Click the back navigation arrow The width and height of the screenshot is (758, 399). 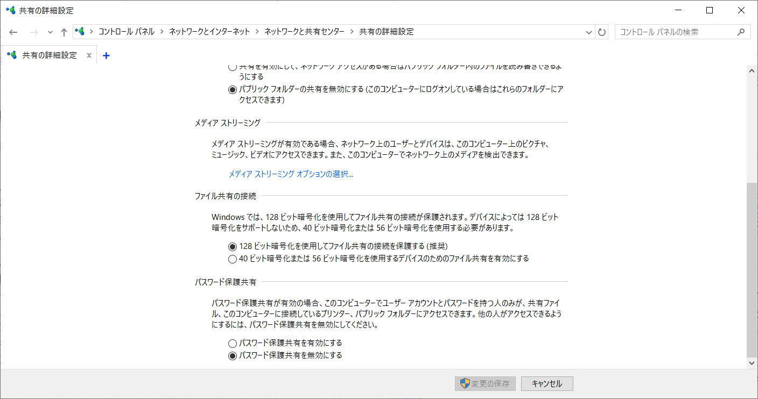coord(13,32)
